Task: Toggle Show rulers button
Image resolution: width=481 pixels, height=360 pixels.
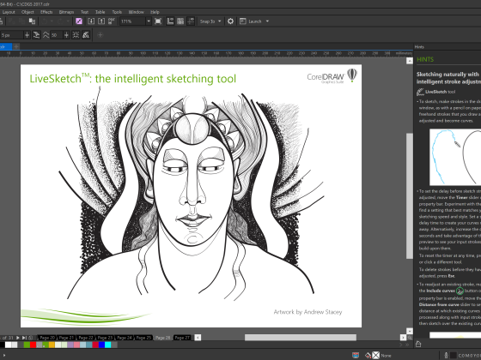Action: click(170, 21)
